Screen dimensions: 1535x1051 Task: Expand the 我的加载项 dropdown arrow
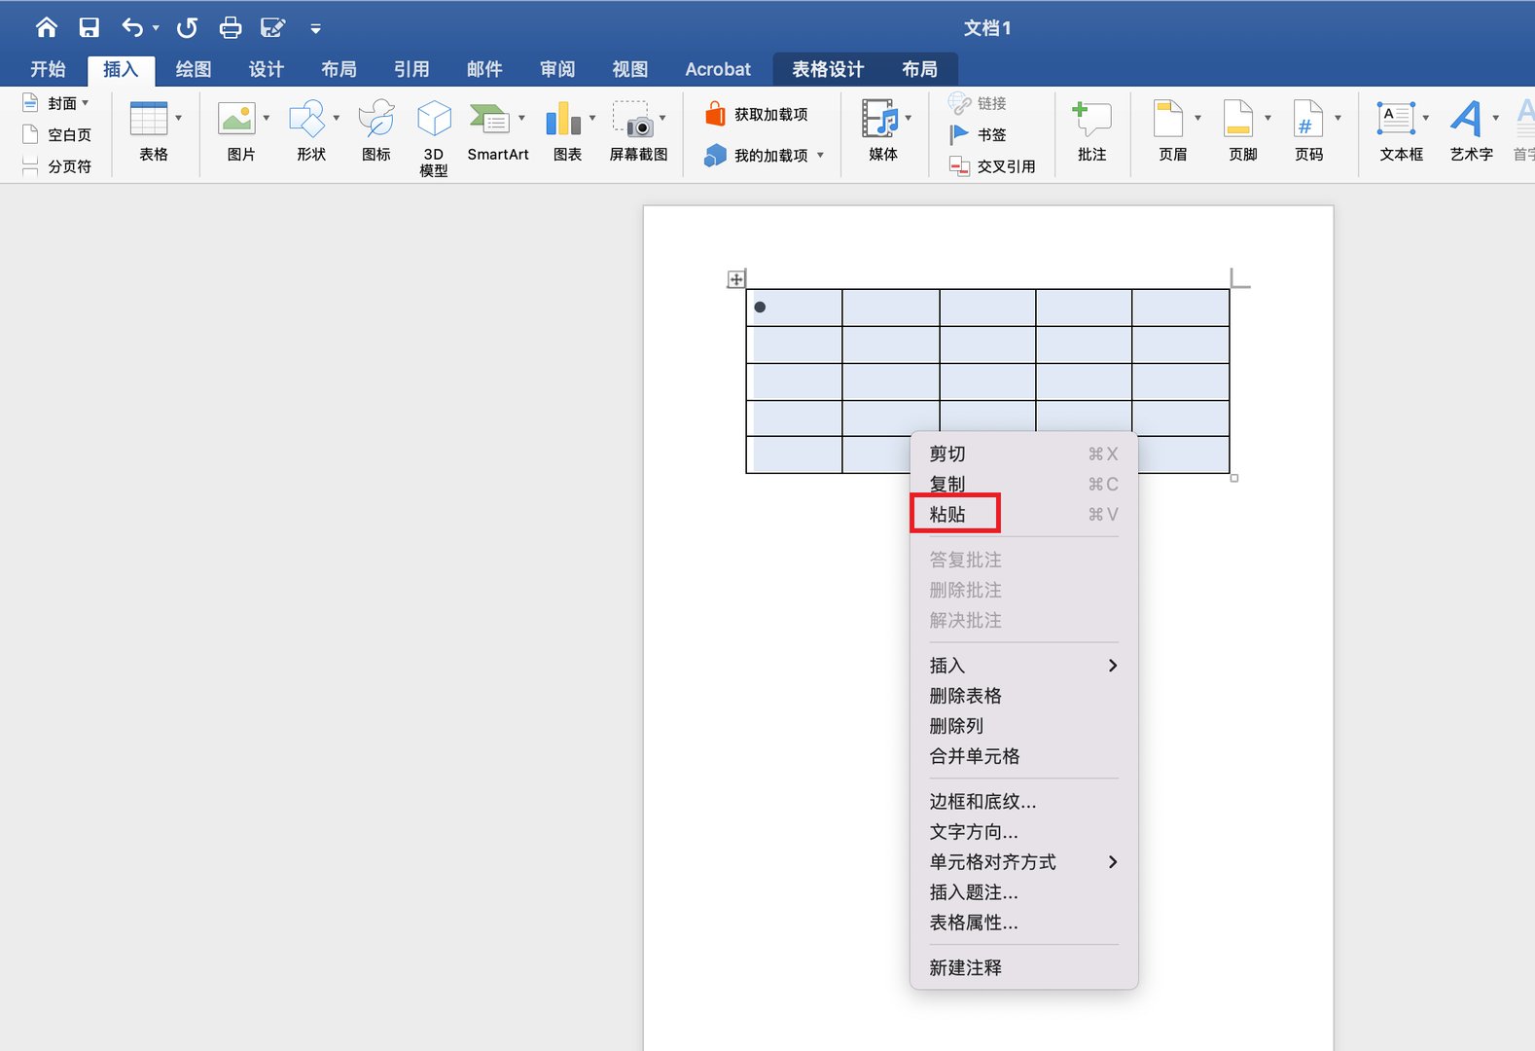pyautogui.click(x=820, y=155)
